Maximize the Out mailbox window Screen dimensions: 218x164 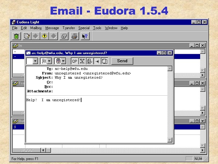[x=197, y=121]
